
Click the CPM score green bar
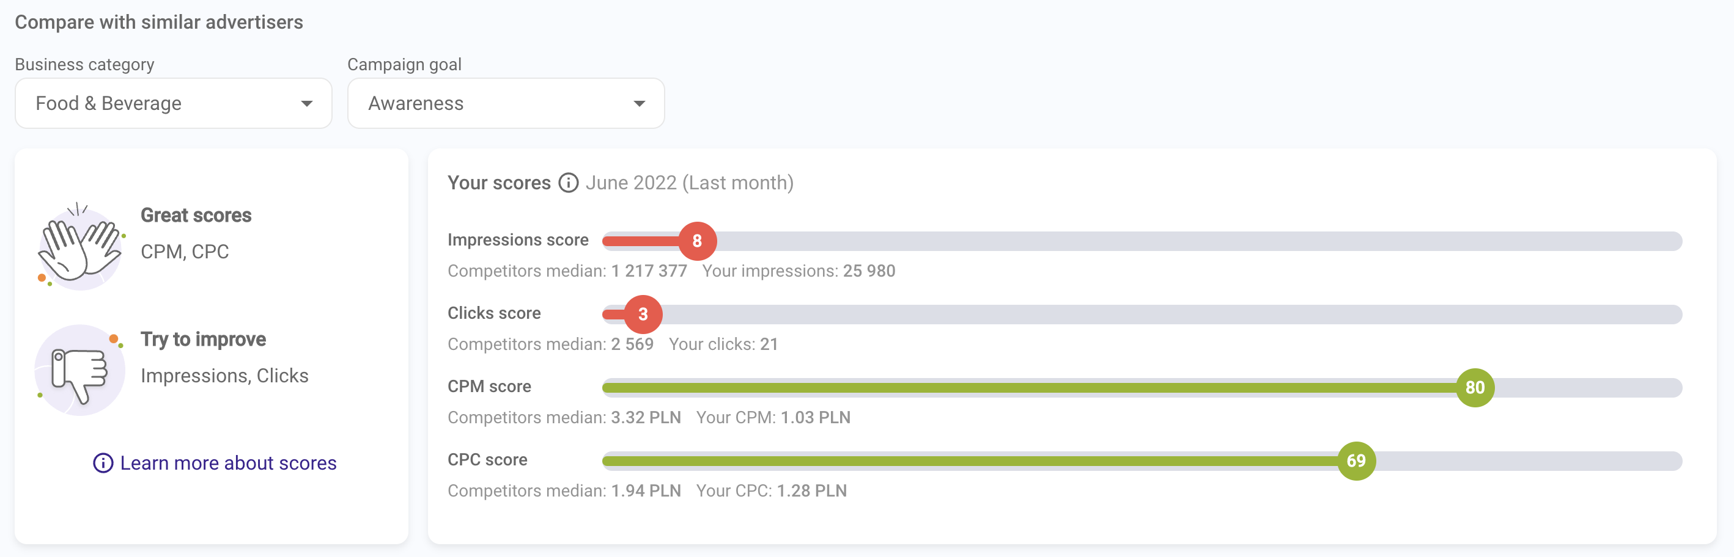click(x=1009, y=387)
